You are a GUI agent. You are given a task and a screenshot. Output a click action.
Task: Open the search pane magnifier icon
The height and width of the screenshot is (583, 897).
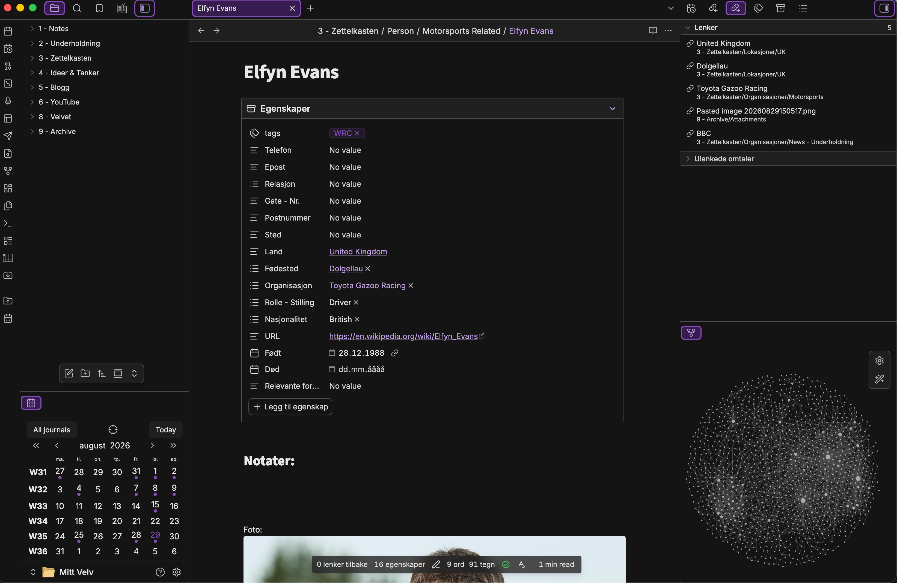(77, 8)
